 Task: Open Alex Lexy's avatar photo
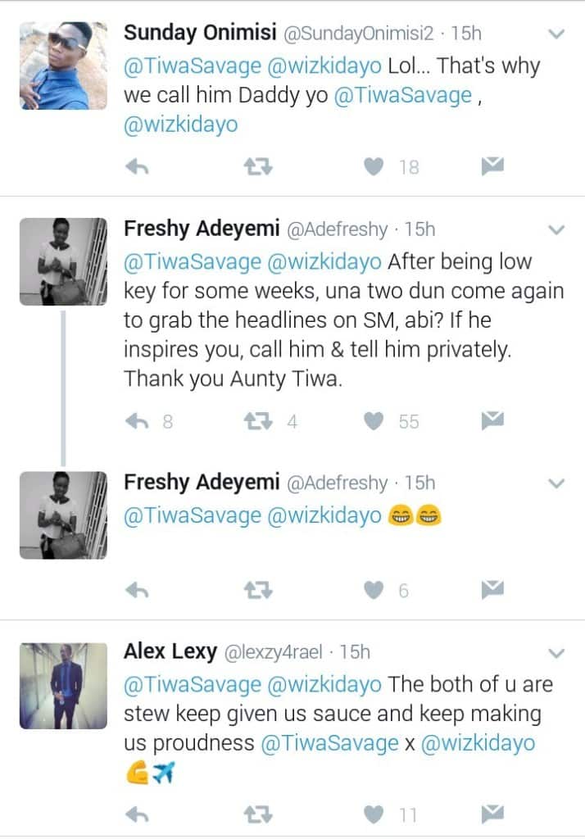(x=63, y=686)
